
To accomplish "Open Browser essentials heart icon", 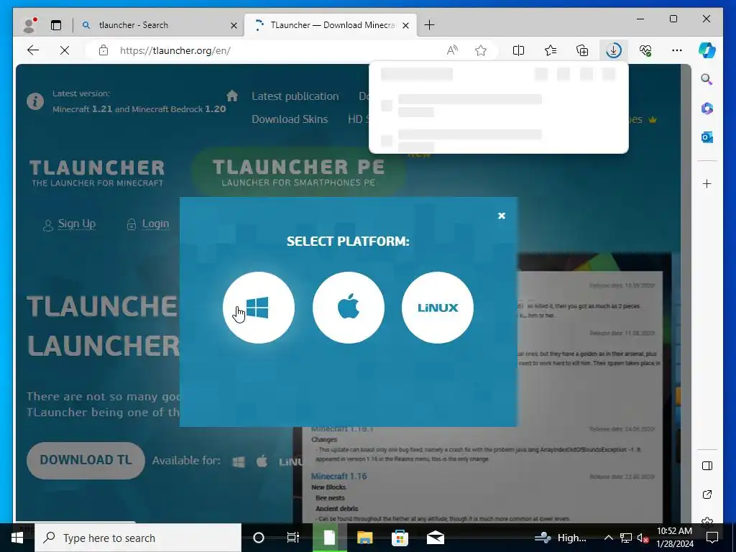I will point(645,50).
